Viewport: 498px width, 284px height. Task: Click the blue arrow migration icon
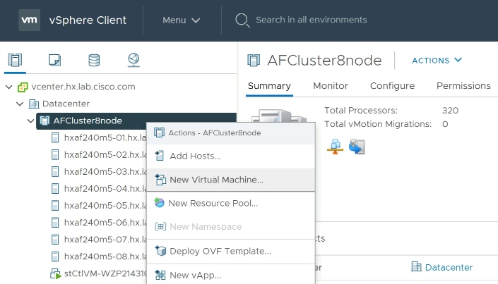tap(357, 147)
